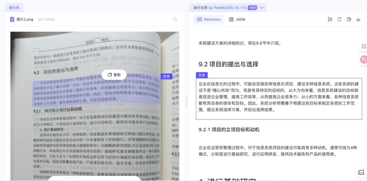Open the chatbot assistant floating icon

click(361, 172)
